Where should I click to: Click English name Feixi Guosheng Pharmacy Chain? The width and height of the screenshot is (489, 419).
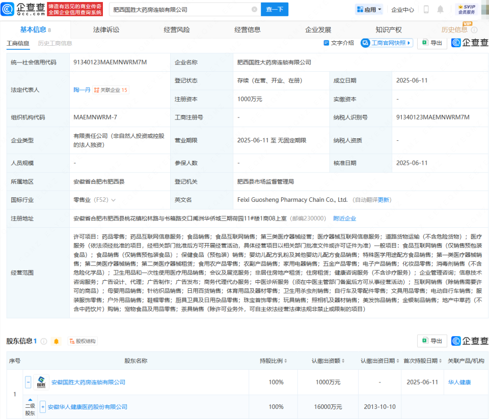292,200
